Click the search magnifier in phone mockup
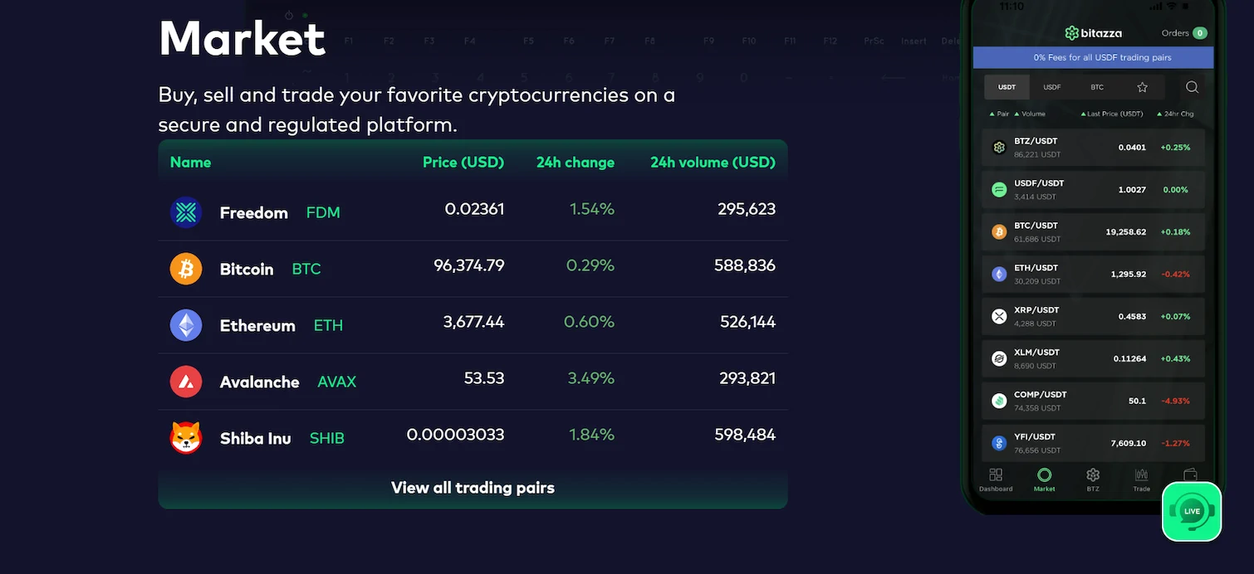 tap(1192, 87)
